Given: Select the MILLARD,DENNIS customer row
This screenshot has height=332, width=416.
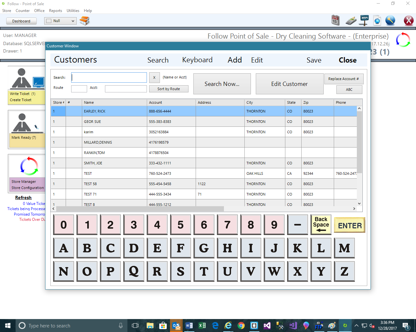Looking at the screenshot, I should pos(204,142).
